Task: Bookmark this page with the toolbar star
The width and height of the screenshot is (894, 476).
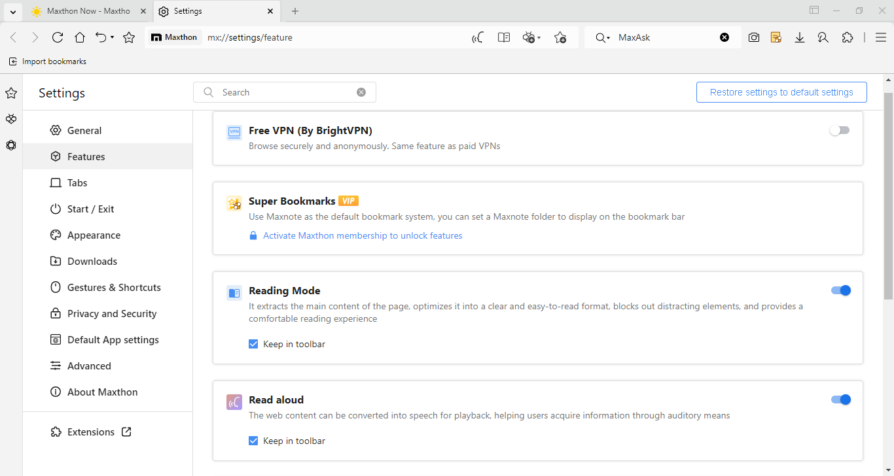Action: pos(129,37)
